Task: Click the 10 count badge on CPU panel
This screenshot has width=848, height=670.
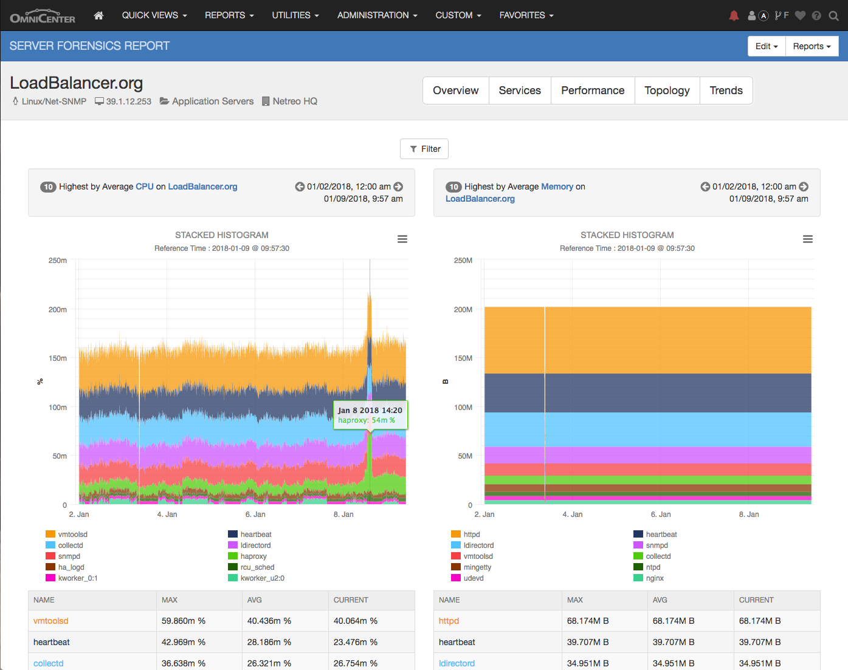Action: 48,187
